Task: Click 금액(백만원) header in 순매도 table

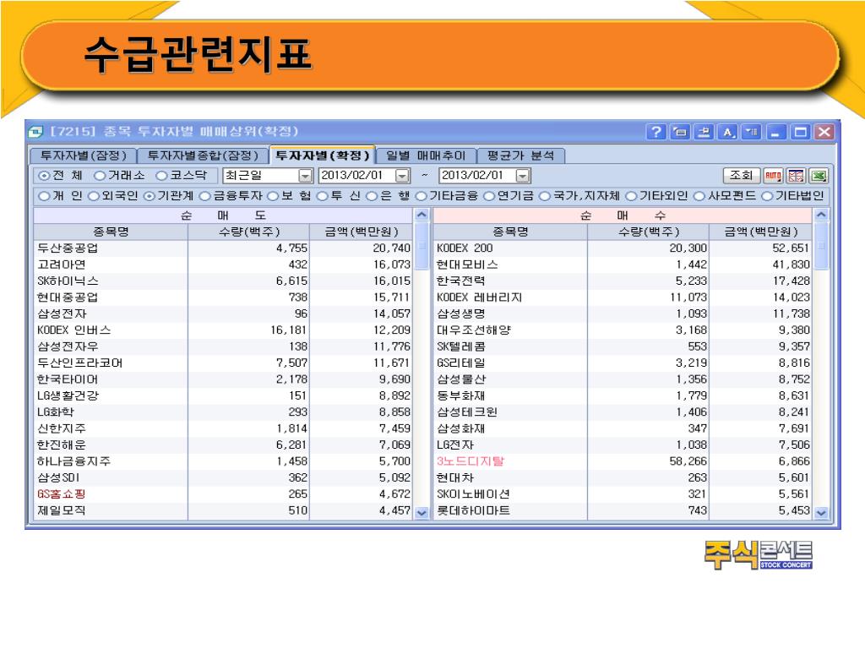Action: click(361, 232)
